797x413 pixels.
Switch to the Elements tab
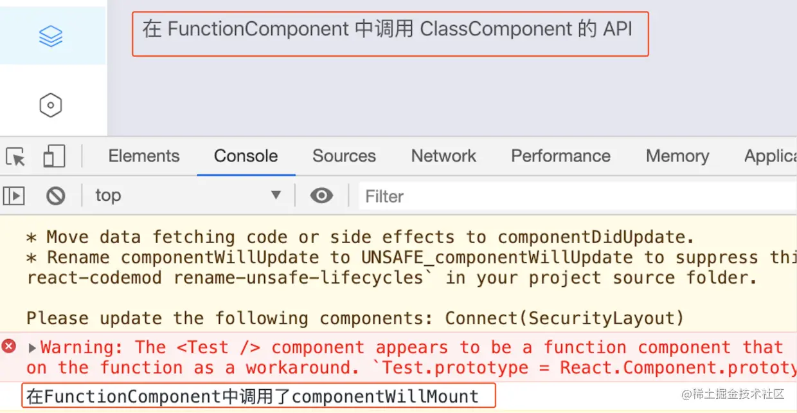(144, 156)
